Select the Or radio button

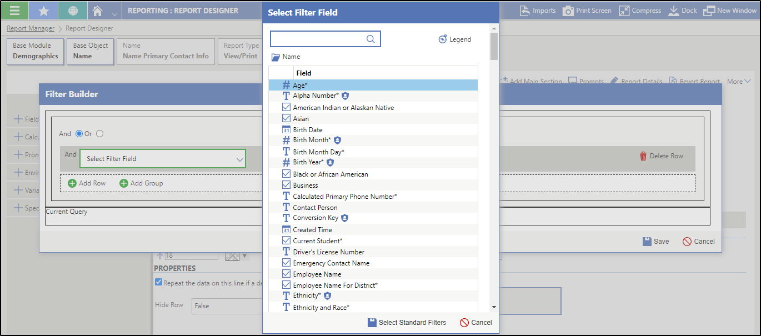coord(100,134)
